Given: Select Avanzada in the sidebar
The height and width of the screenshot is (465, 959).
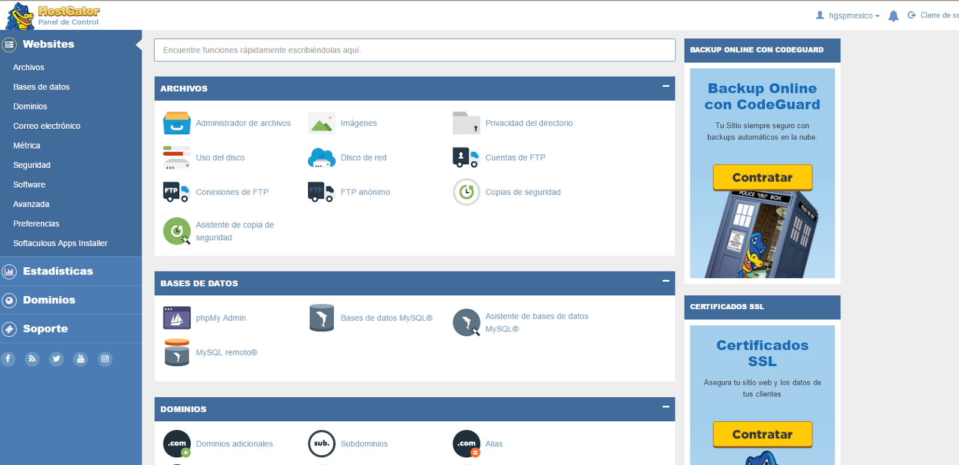Looking at the screenshot, I should click(x=31, y=204).
